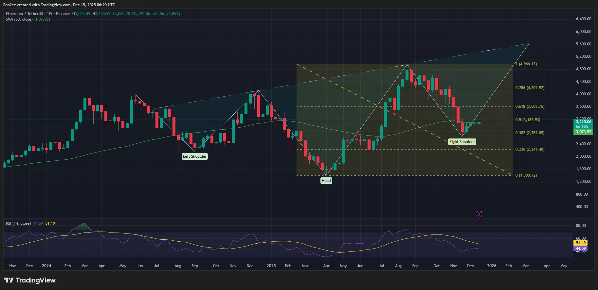The width and height of the screenshot is (598, 290).
Task: Click the TradingView logo at bottom left
Action: (30, 280)
